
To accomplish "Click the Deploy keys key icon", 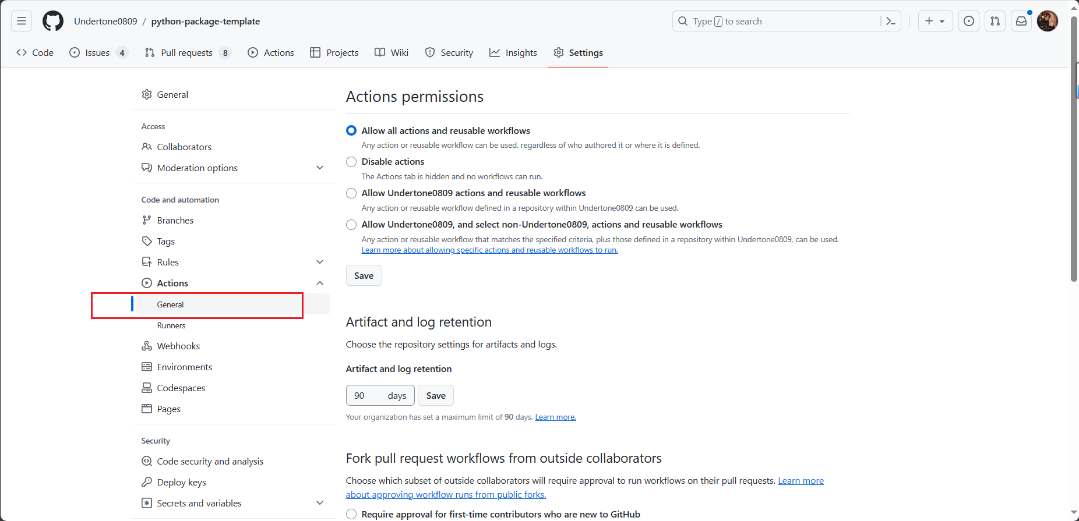I will click(x=147, y=482).
